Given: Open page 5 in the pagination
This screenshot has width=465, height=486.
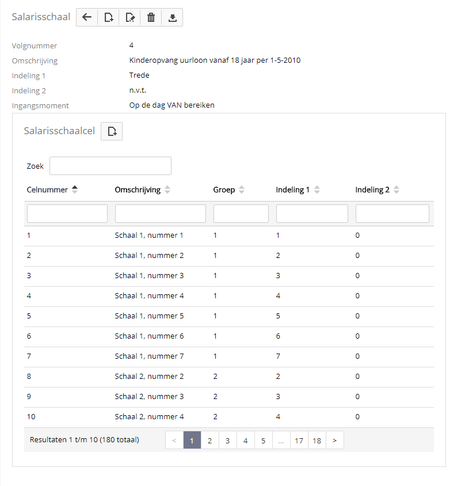Looking at the screenshot, I should coord(263,441).
